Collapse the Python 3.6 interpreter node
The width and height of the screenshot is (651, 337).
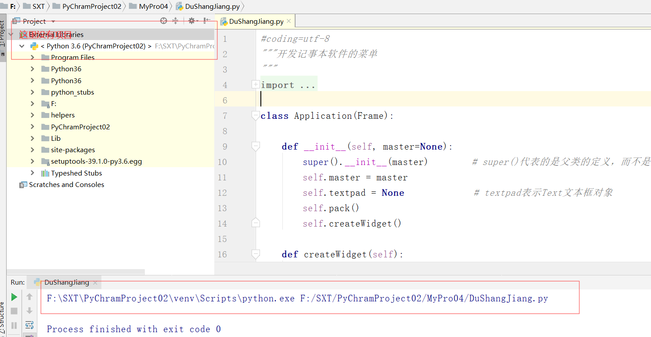click(x=22, y=46)
